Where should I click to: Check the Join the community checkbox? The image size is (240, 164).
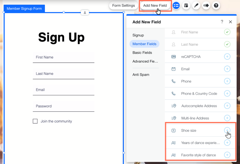tap(35, 121)
